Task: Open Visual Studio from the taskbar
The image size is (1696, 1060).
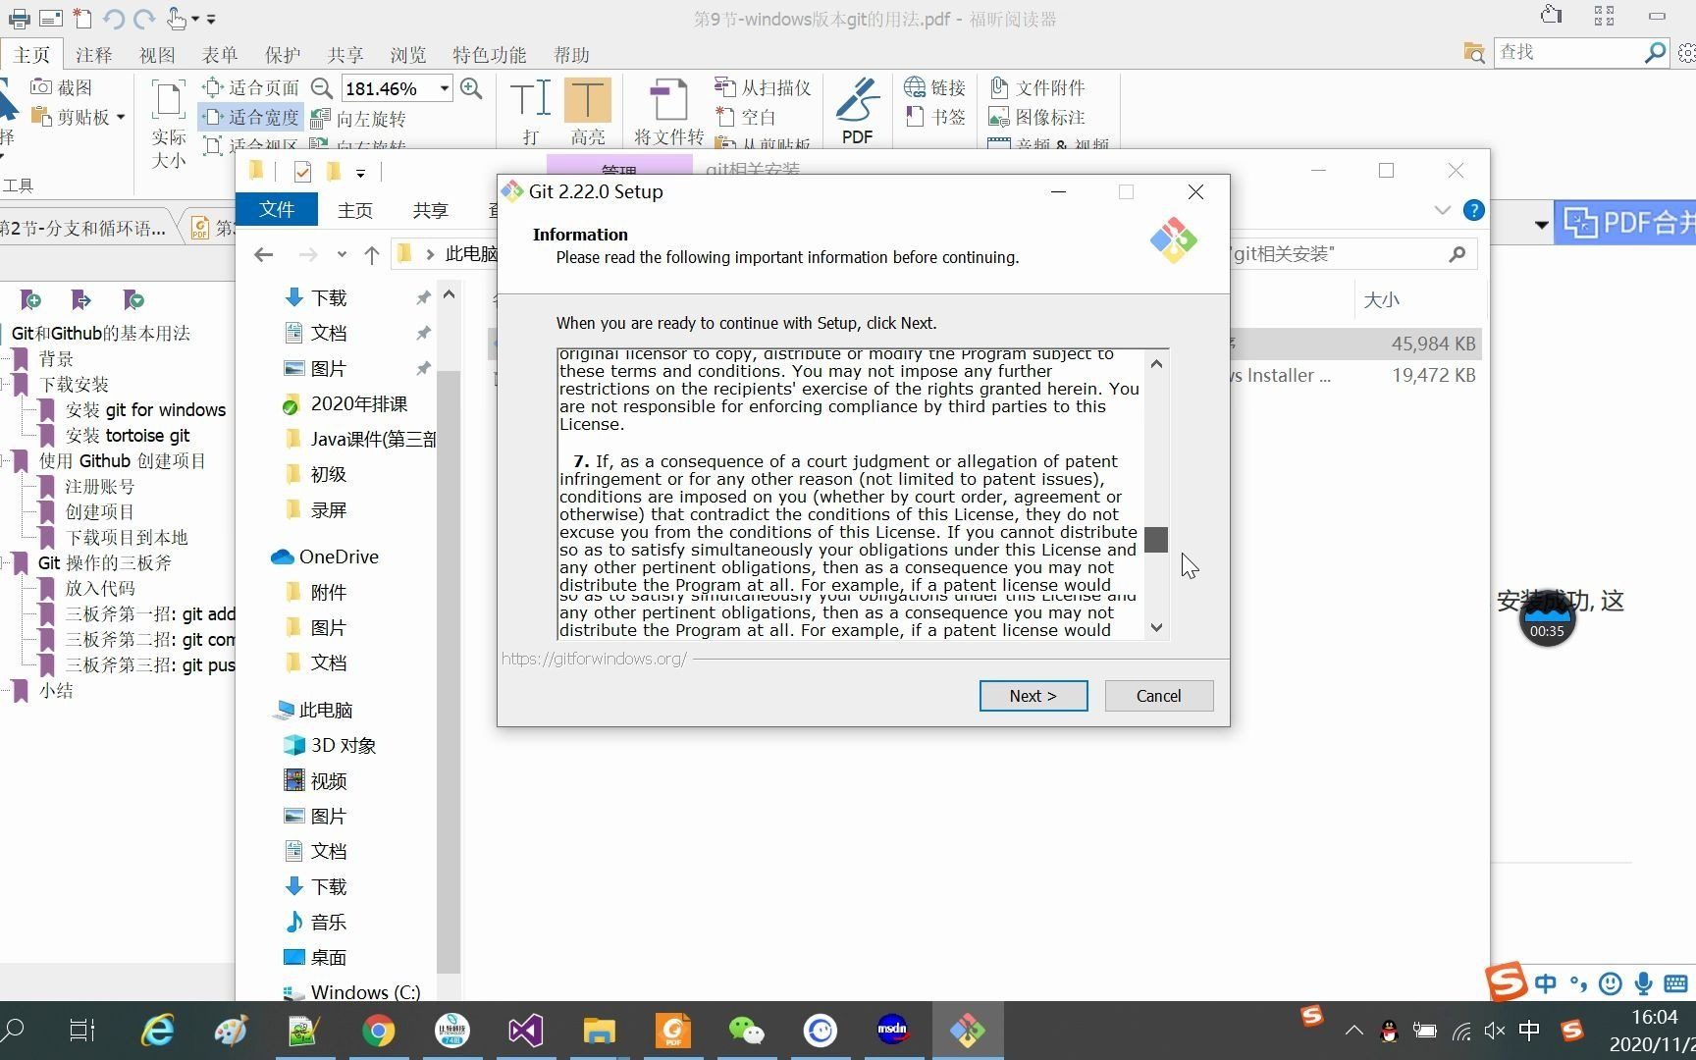Action: (x=525, y=1031)
